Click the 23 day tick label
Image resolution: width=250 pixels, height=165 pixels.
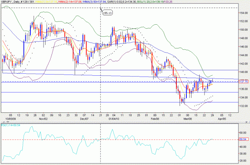coord(68,115)
